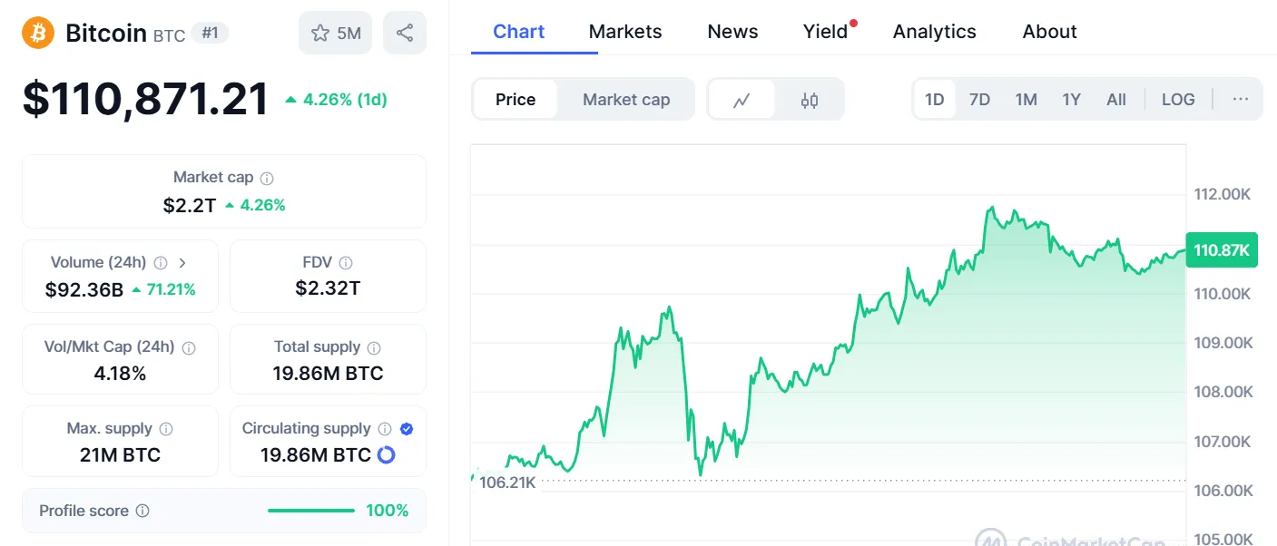
Task: Click the circulating supply ring chart
Action: pos(387,454)
